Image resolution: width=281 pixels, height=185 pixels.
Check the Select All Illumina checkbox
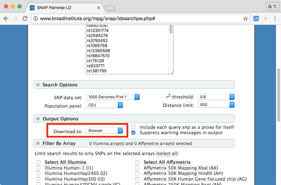[38, 162]
